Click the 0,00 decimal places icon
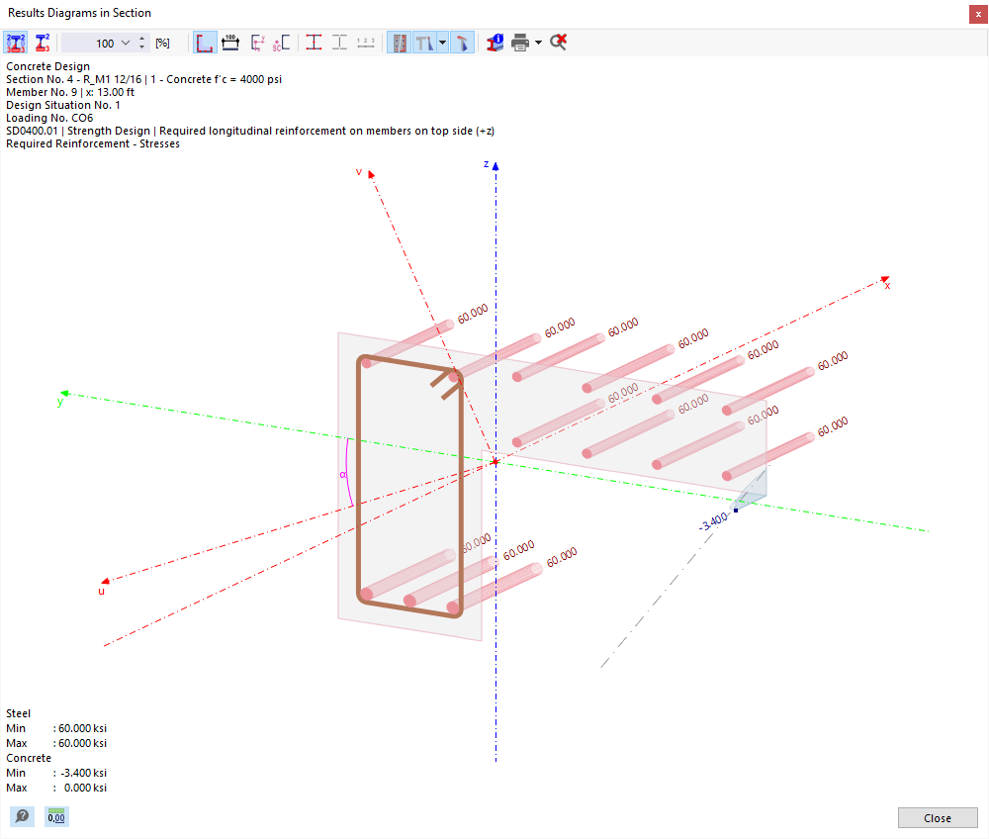 (56, 816)
